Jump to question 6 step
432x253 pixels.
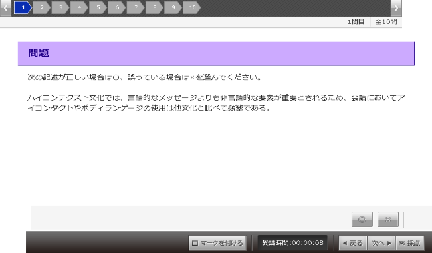tap(117, 7)
